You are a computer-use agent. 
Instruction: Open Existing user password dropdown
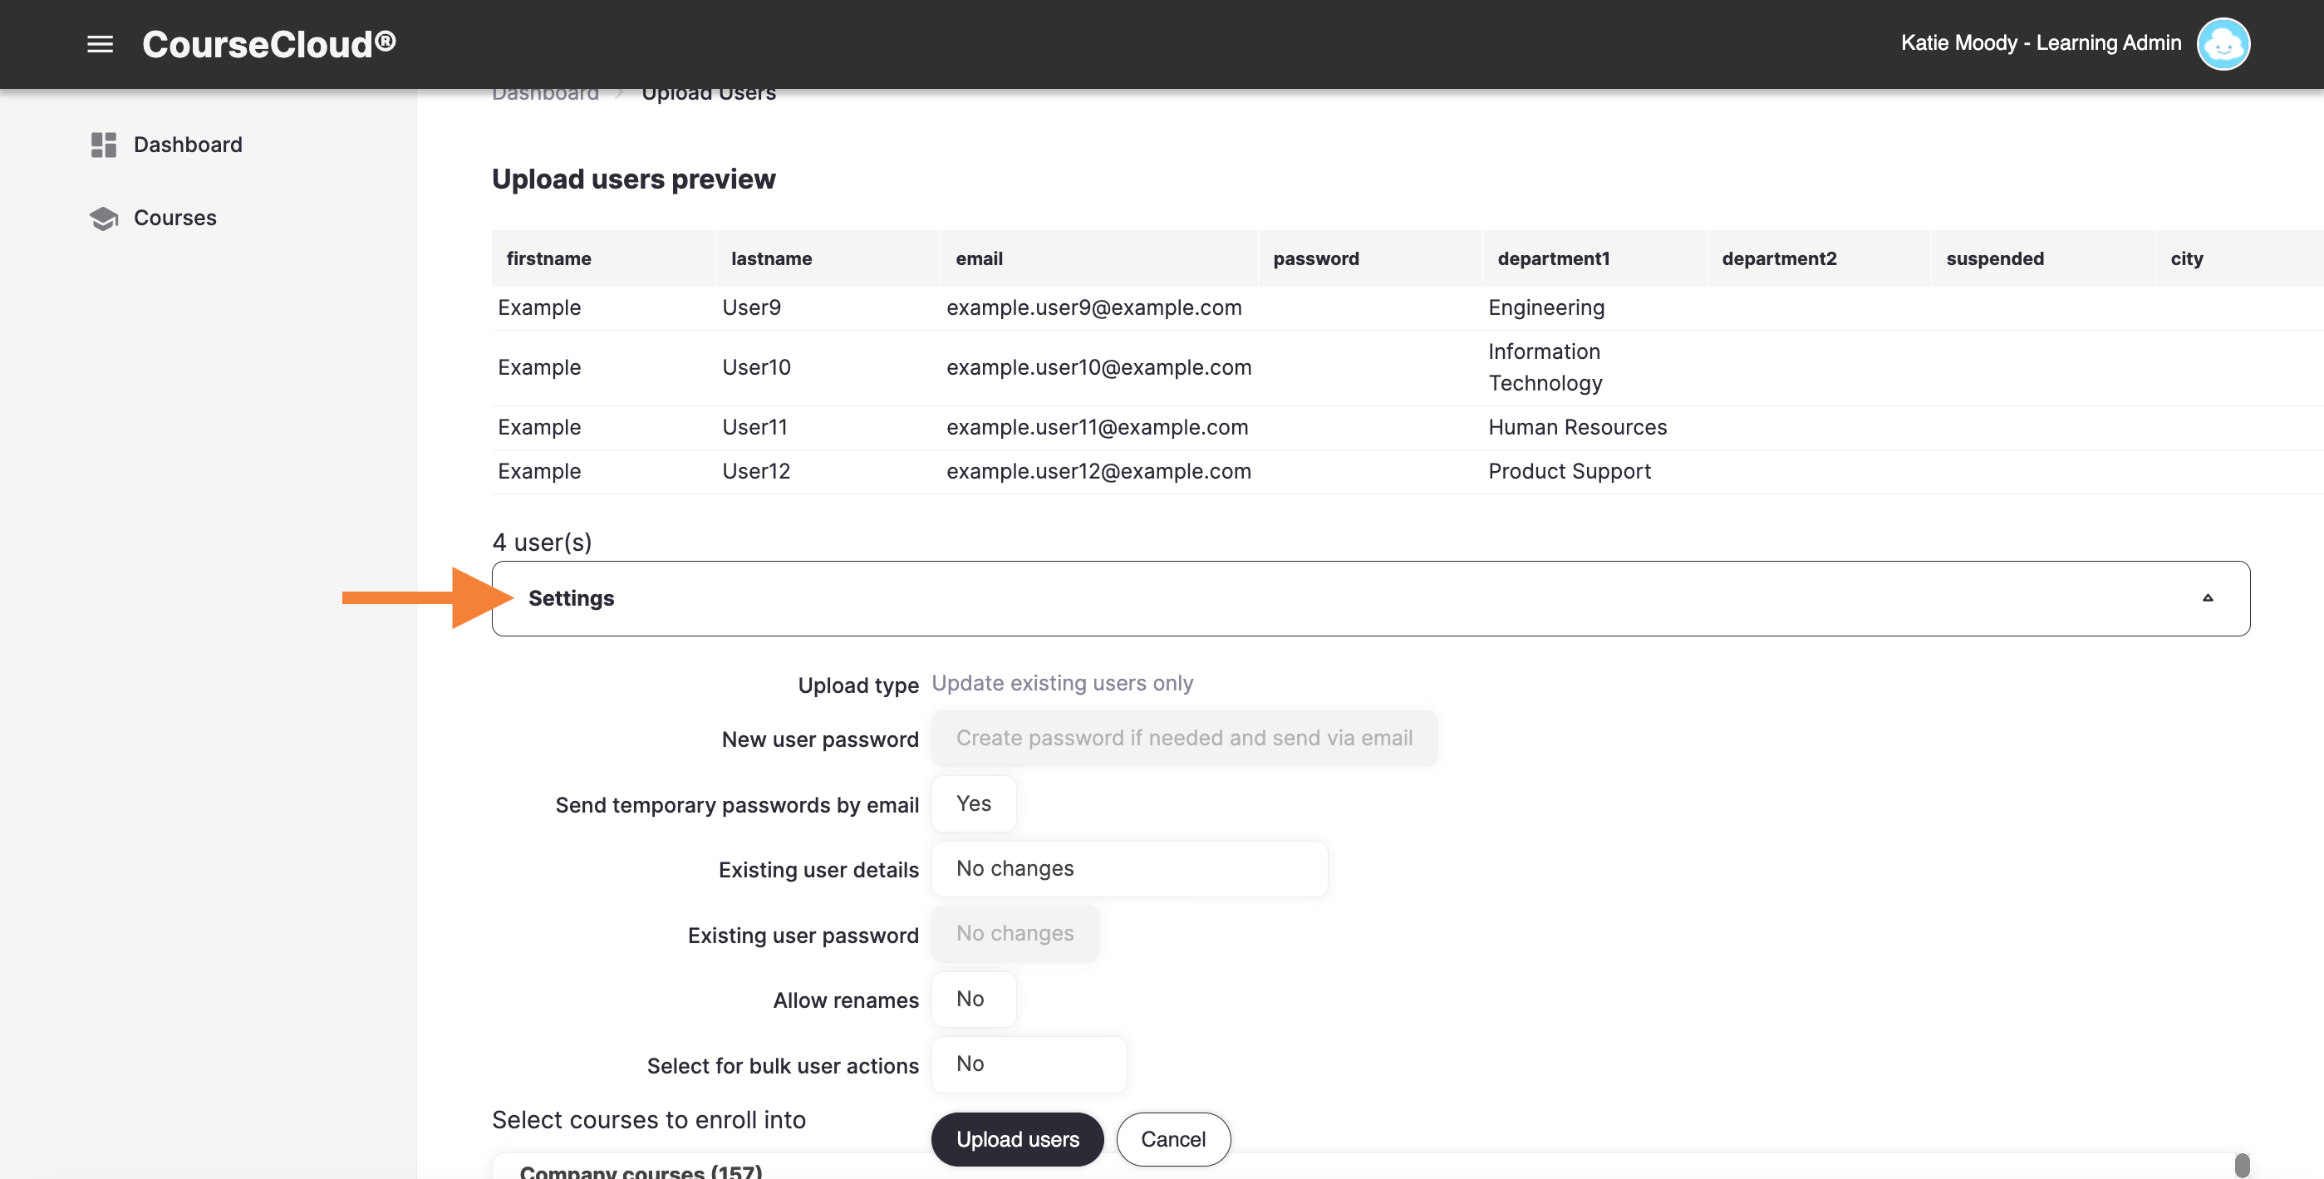pos(1015,934)
